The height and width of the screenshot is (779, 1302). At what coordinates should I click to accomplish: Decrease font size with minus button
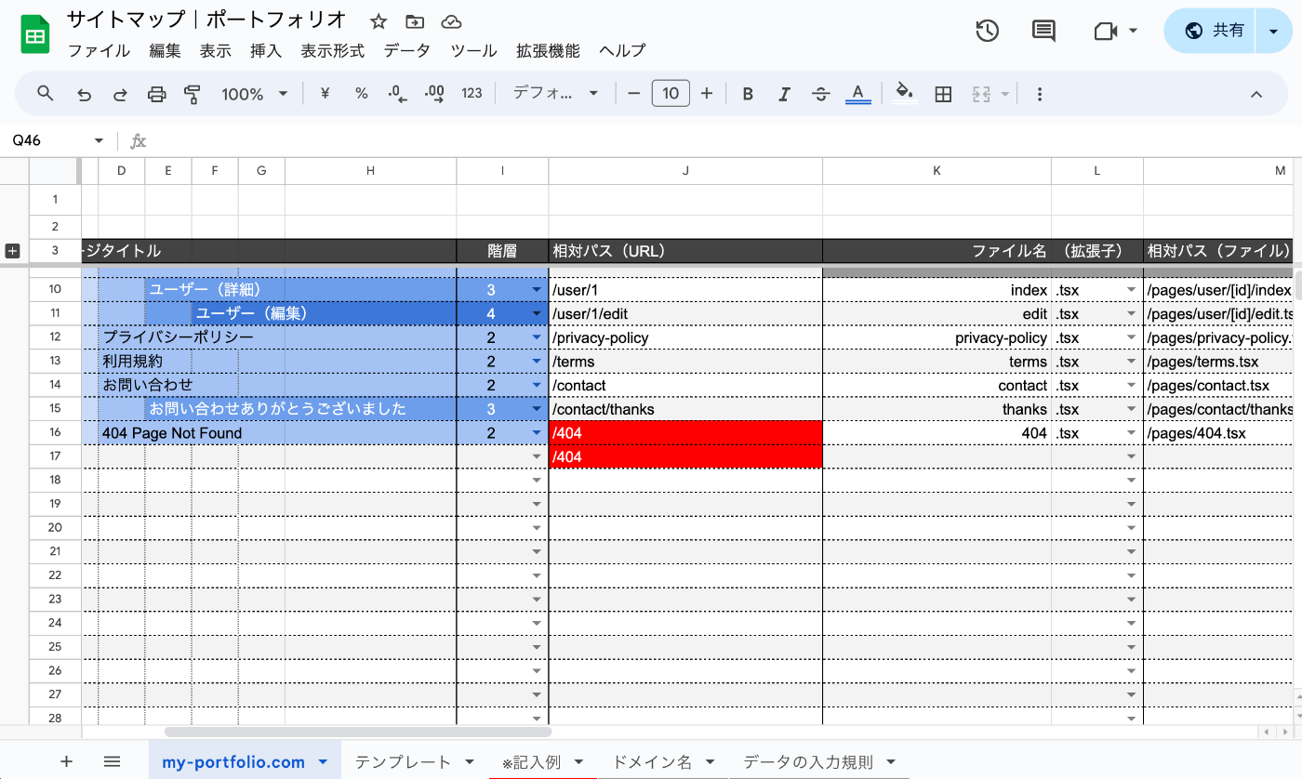click(634, 94)
